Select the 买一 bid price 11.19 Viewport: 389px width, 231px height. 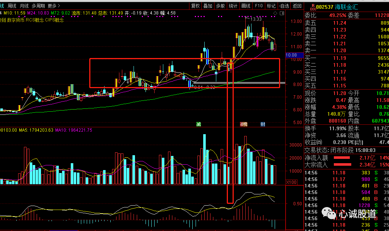tap(339, 58)
